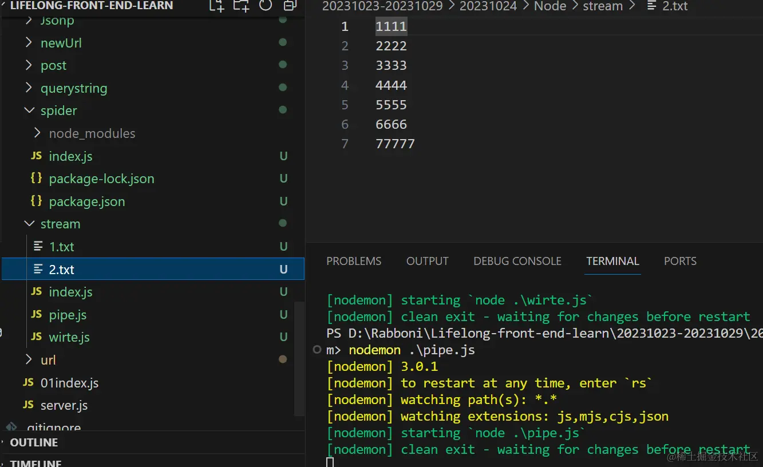763x467 pixels.
Task: Click the 'watching extensions: js,mjs,cjs,json' line
Action: pos(497,416)
